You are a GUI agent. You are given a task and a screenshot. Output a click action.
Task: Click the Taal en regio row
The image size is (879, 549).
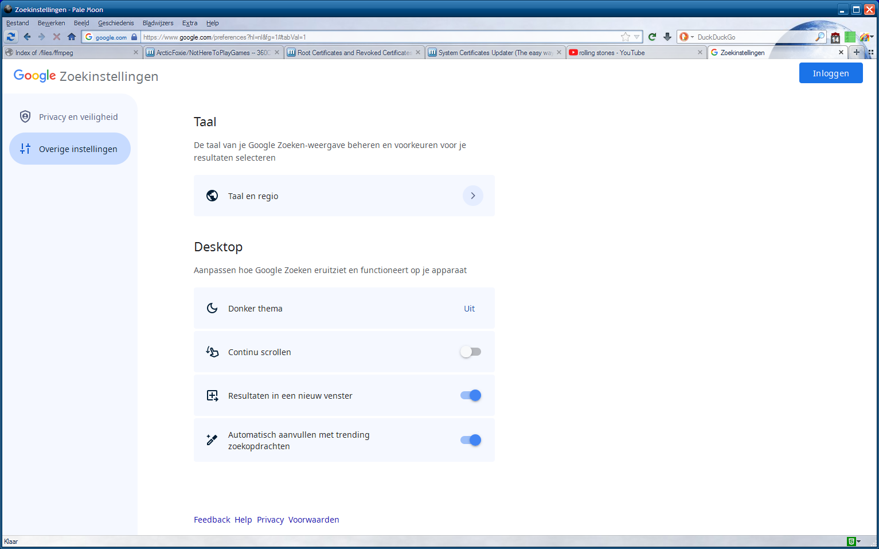tap(344, 196)
